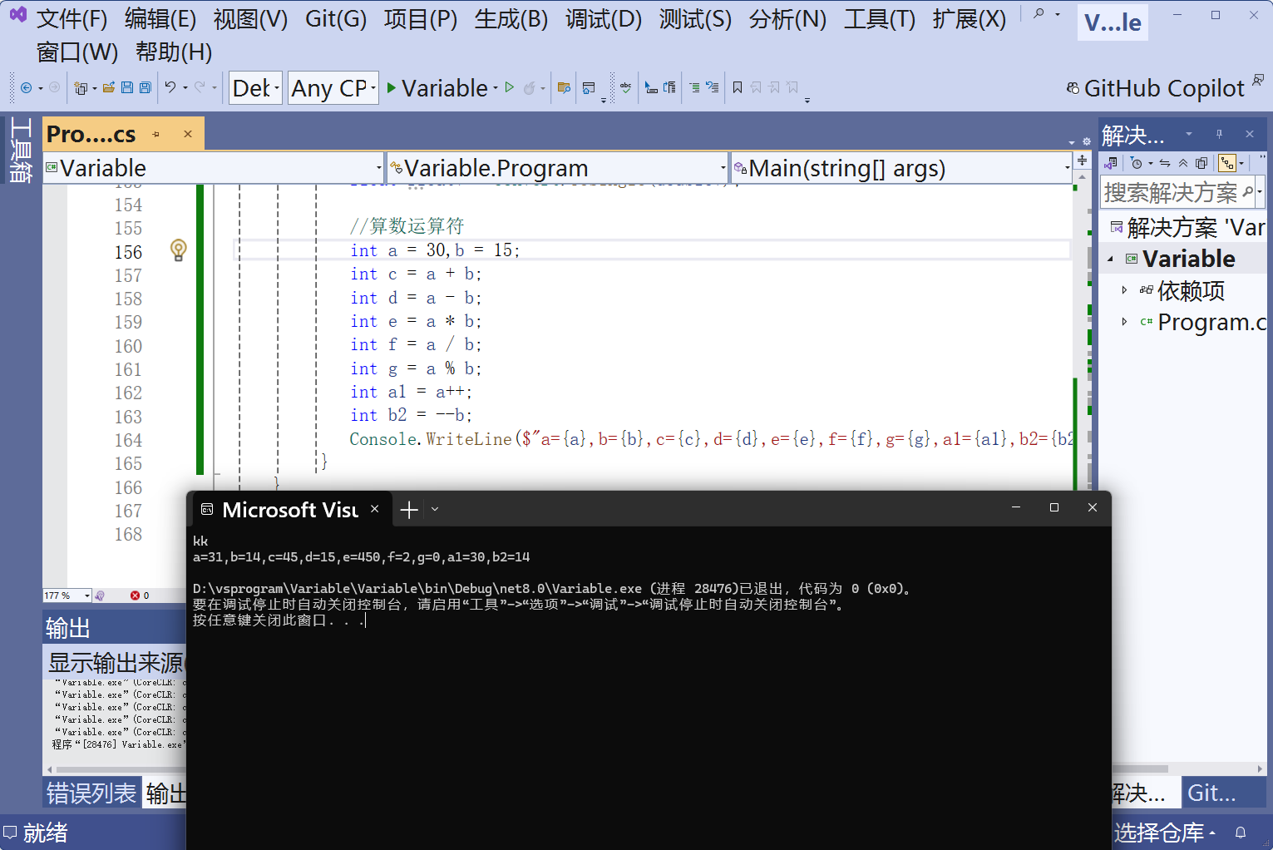Viewport: 1273px width, 850px height.
Task: Open console new tab dropdown chevron
Action: pyautogui.click(x=435, y=509)
